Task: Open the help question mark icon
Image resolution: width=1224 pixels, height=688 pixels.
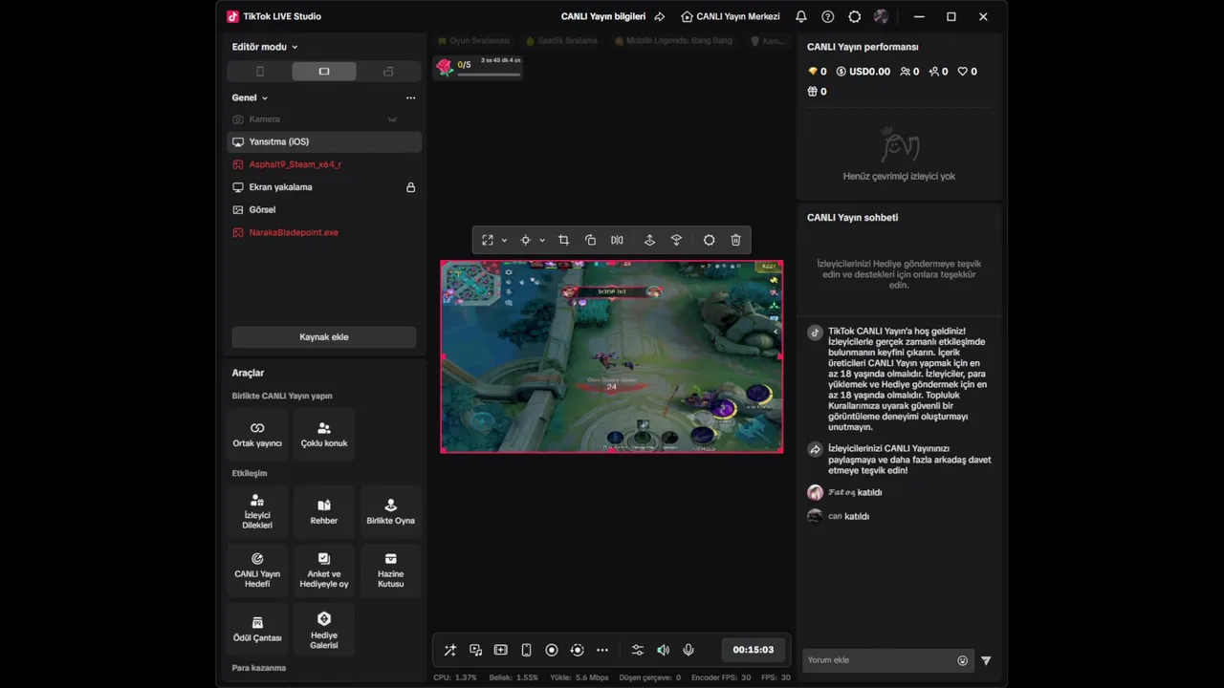Action: 828,16
